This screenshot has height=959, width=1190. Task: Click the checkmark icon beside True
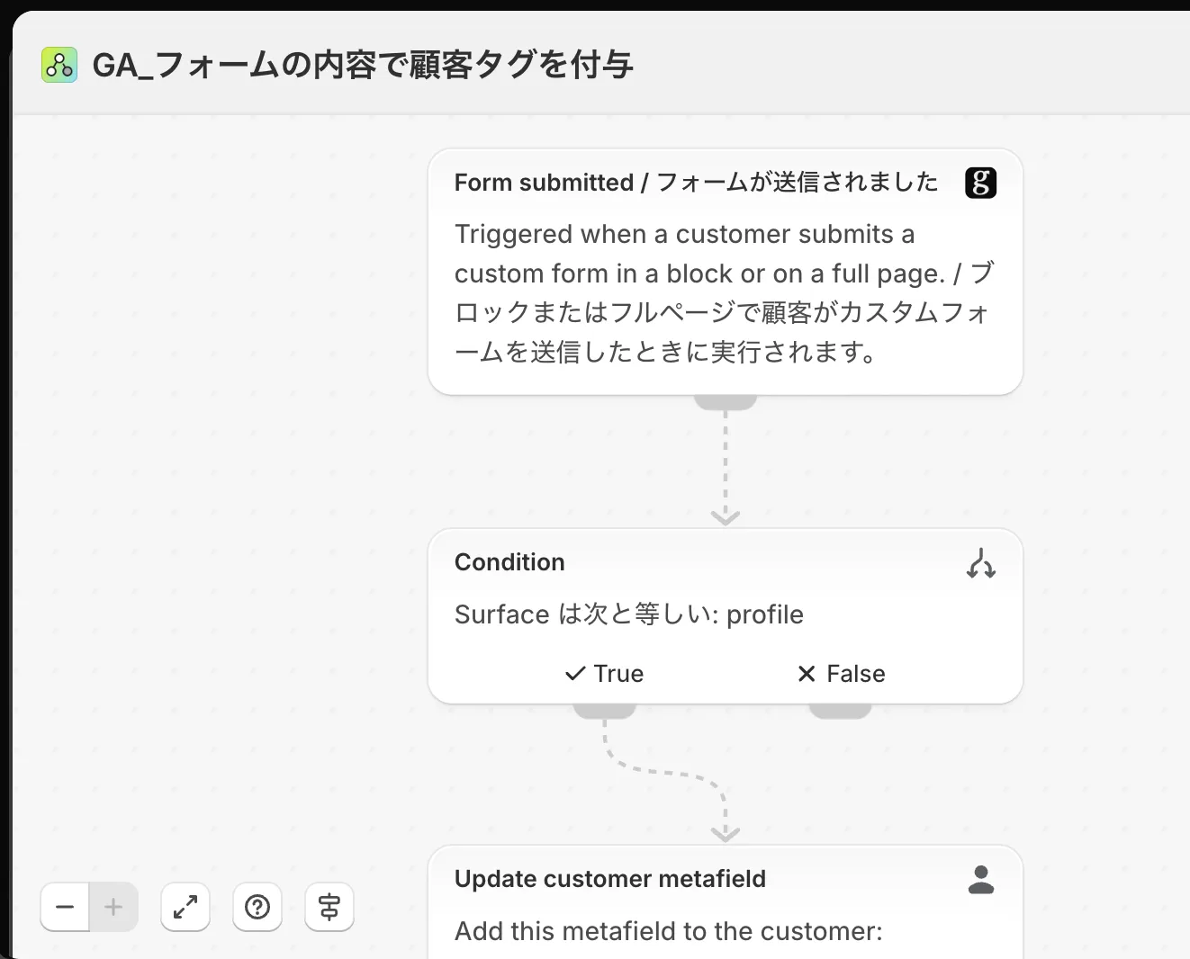click(x=575, y=674)
